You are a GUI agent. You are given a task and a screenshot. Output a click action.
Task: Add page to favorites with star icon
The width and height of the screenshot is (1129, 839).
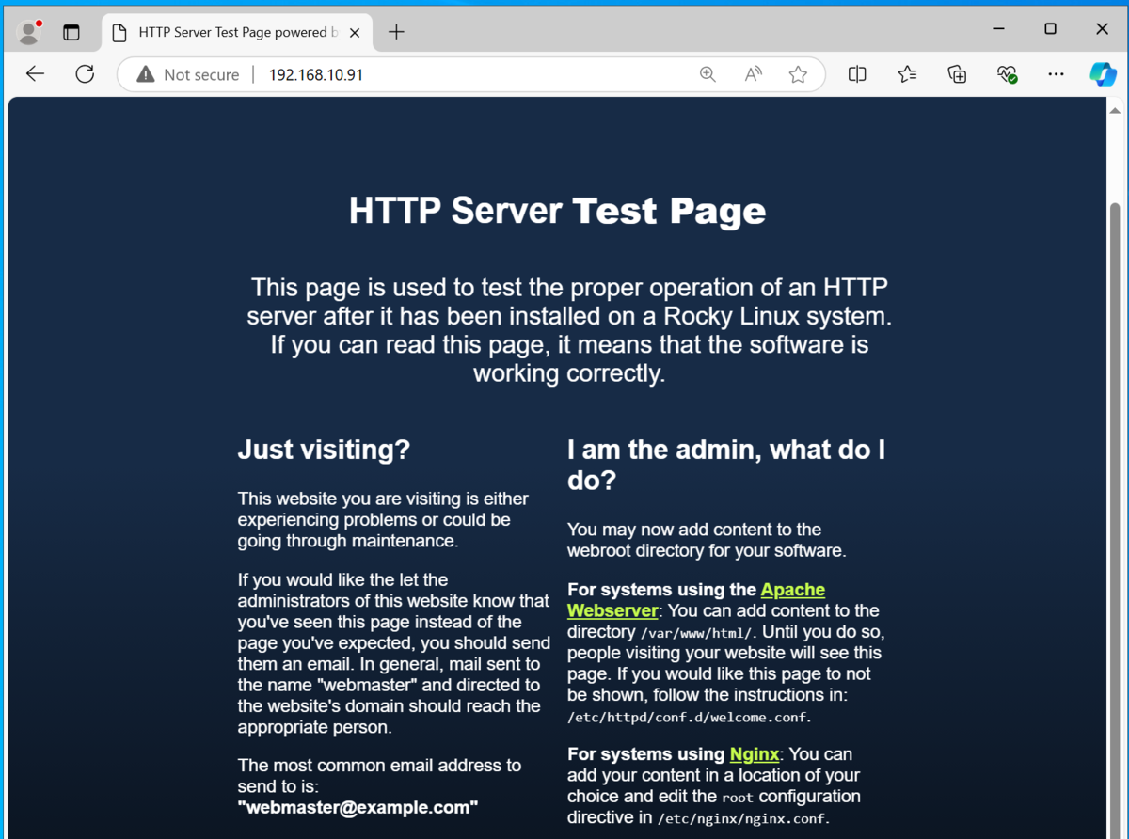(x=798, y=74)
